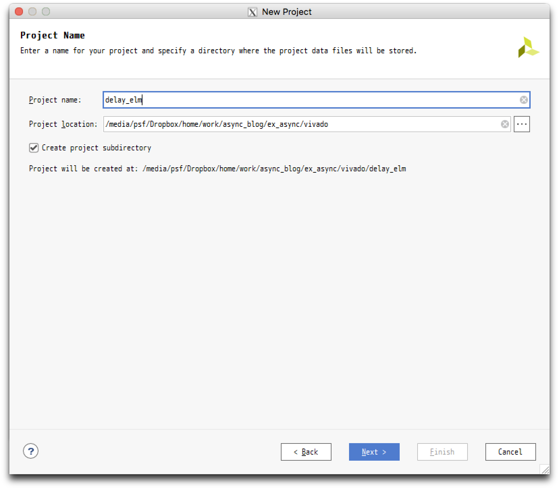Click the X11 icon in the title bar

[x=252, y=12]
